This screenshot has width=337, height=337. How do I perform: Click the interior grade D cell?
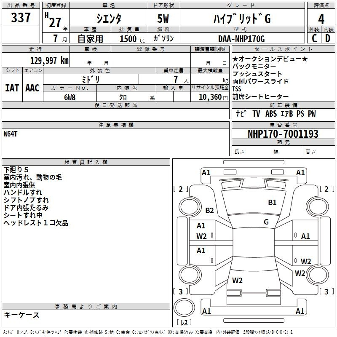click(328, 38)
